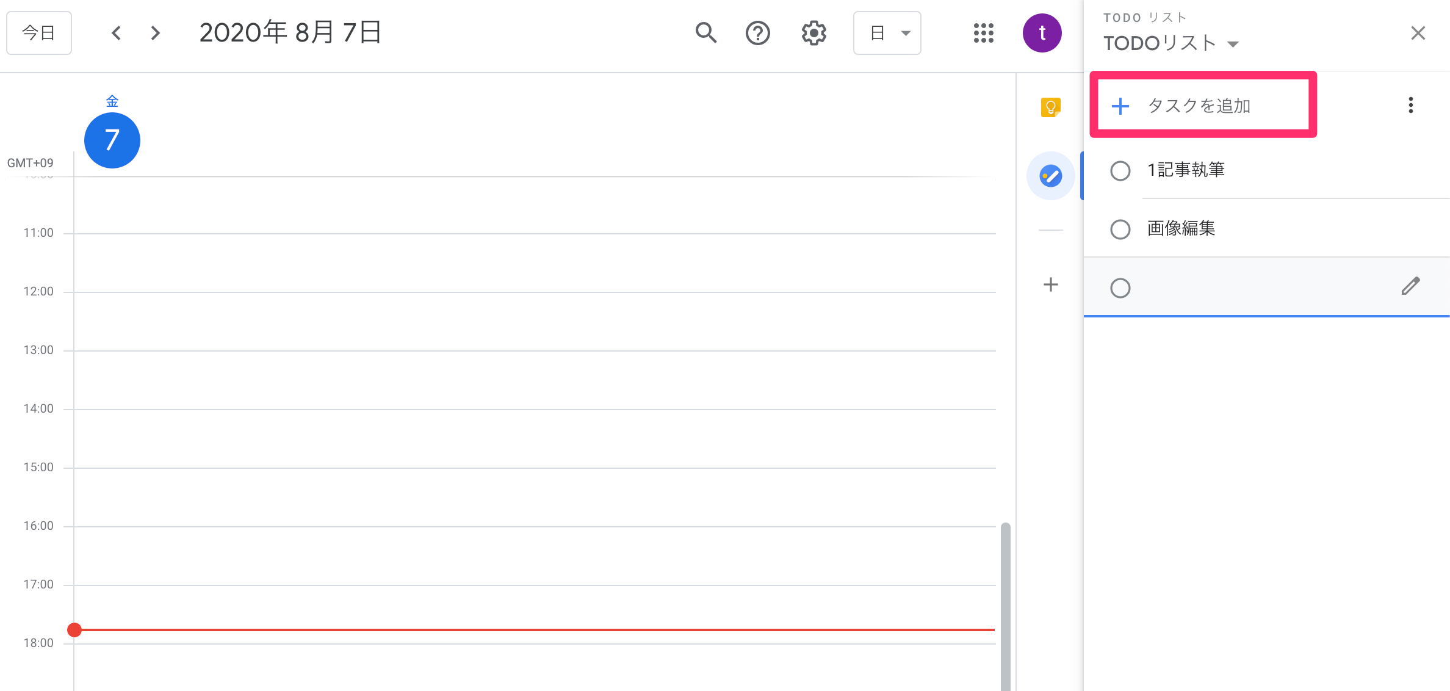Open the 画像編集 task

pos(1181,228)
